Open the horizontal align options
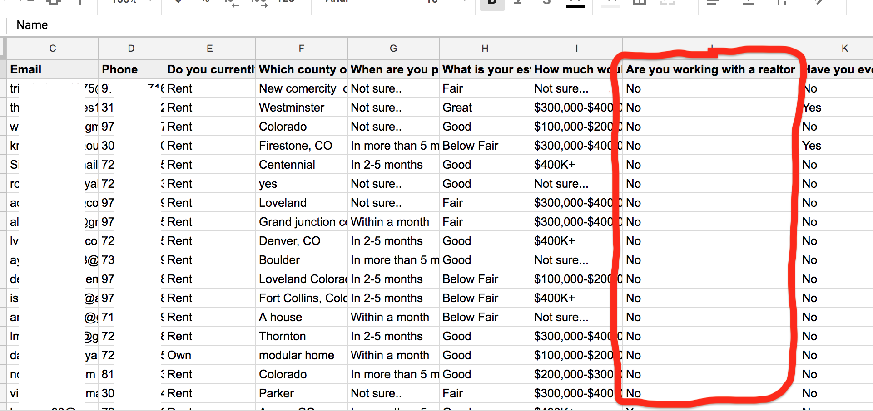 713,3
